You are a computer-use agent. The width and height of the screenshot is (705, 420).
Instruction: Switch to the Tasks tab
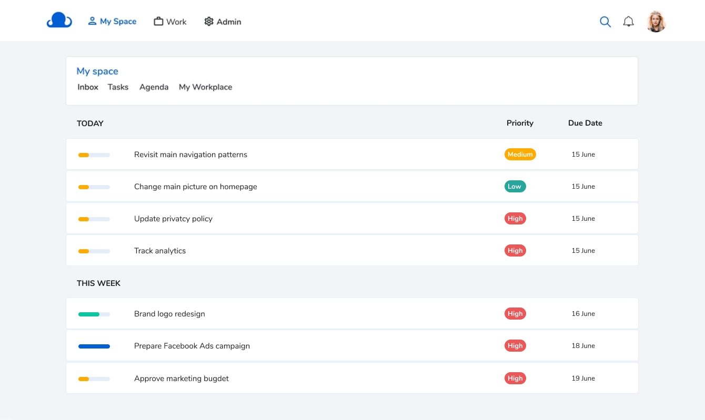tap(118, 87)
